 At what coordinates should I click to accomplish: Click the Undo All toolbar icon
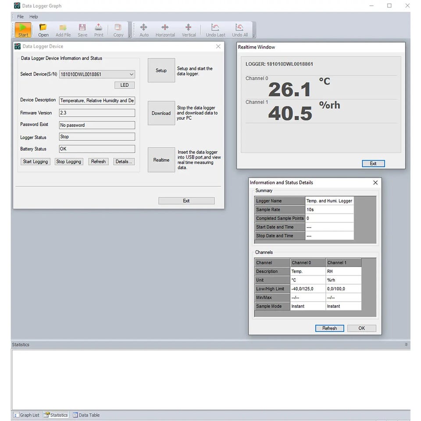240,30
